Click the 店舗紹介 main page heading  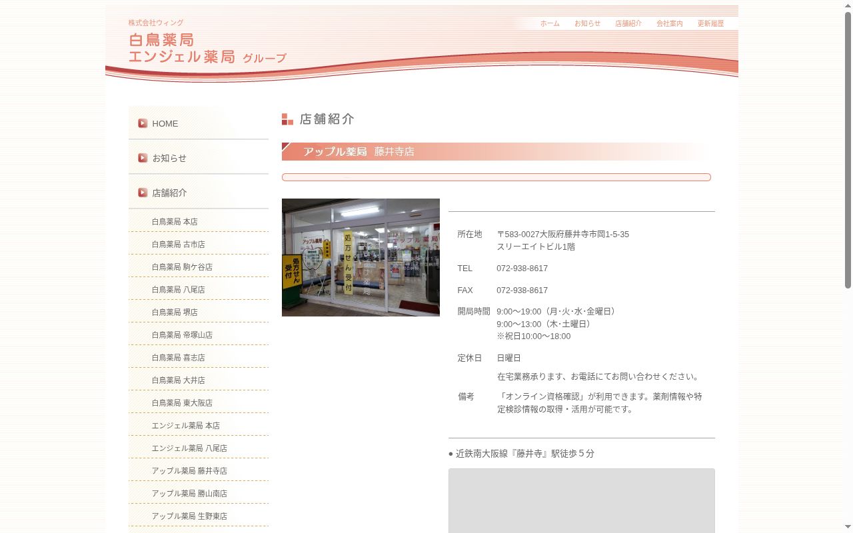click(327, 119)
